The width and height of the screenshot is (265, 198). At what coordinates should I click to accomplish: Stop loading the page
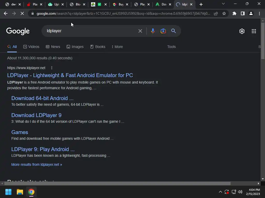(22, 13)
